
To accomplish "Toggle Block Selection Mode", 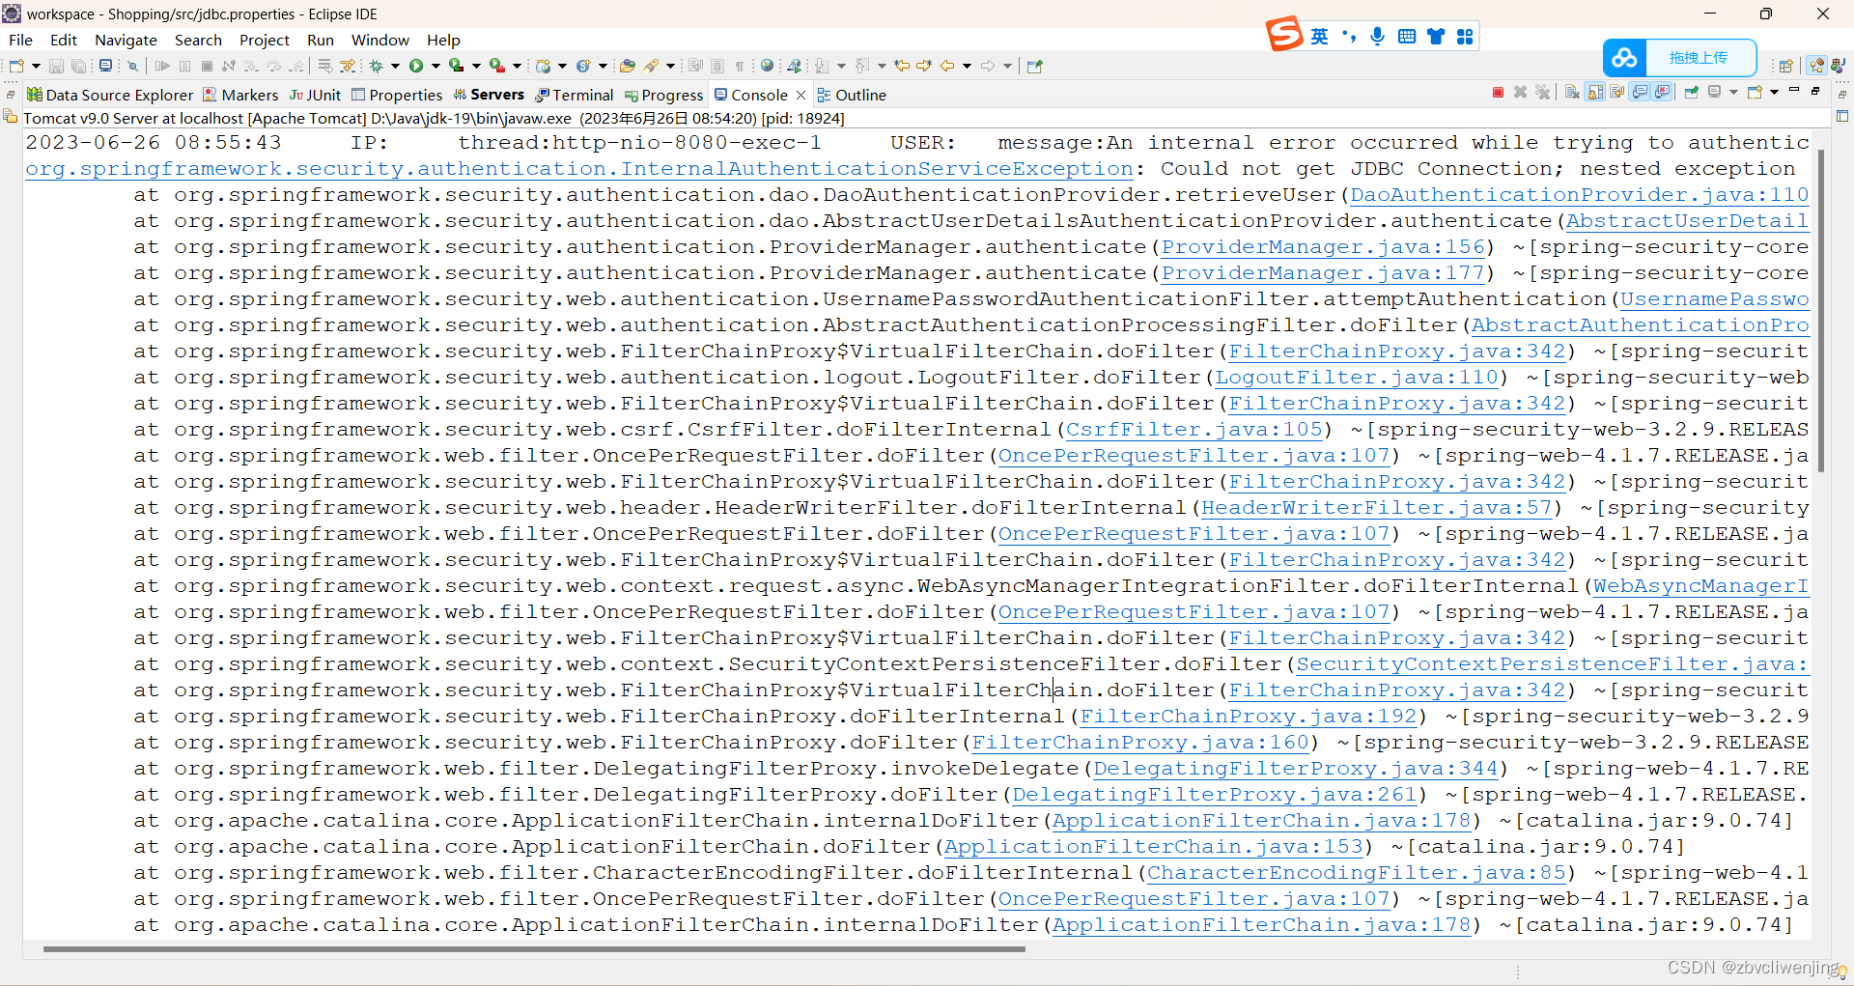I will 717,66.
